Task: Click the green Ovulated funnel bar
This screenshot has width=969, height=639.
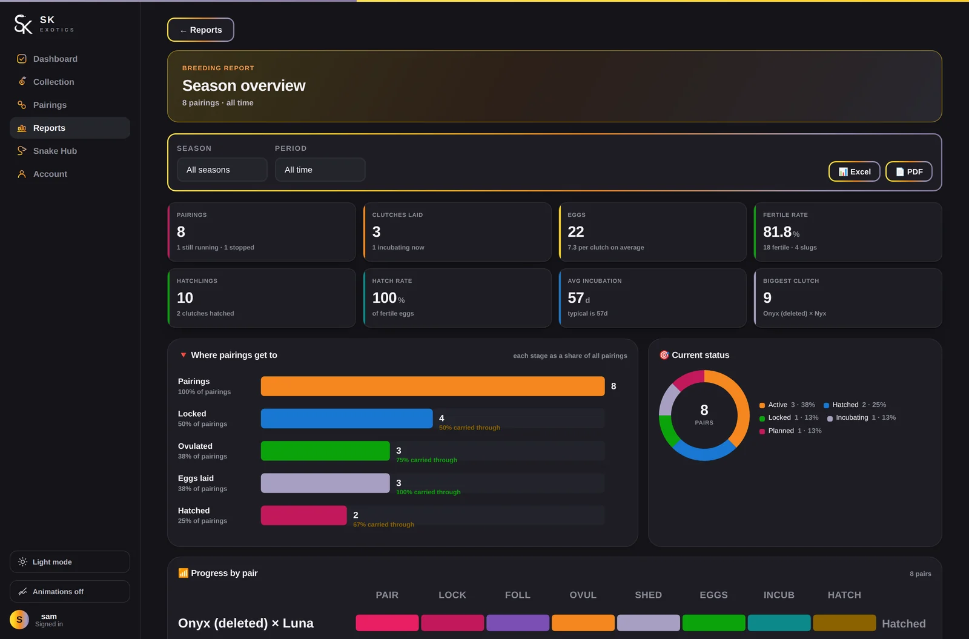Action: coord(325,451)
